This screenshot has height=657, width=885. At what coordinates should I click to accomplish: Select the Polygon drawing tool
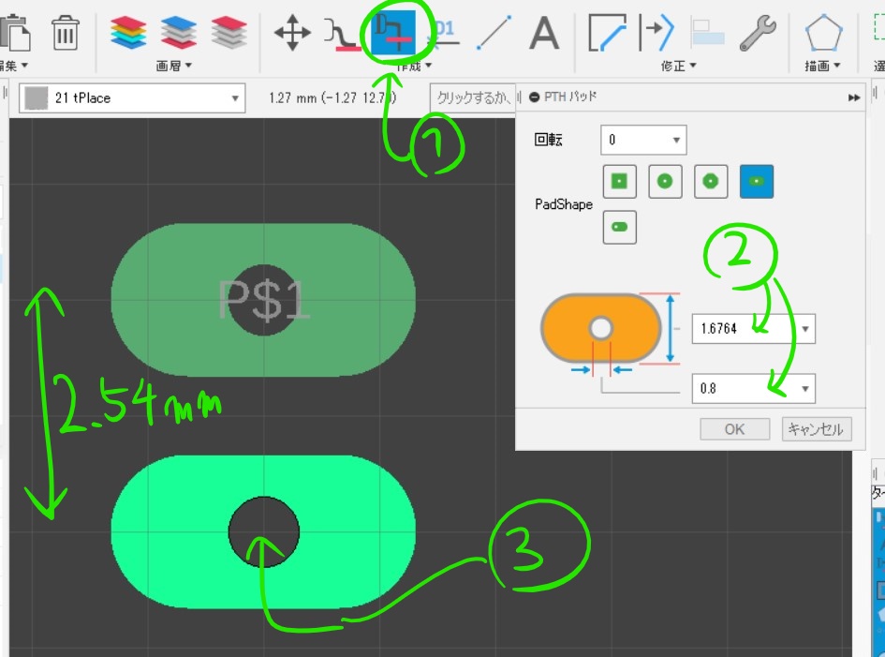click(824, 33)
